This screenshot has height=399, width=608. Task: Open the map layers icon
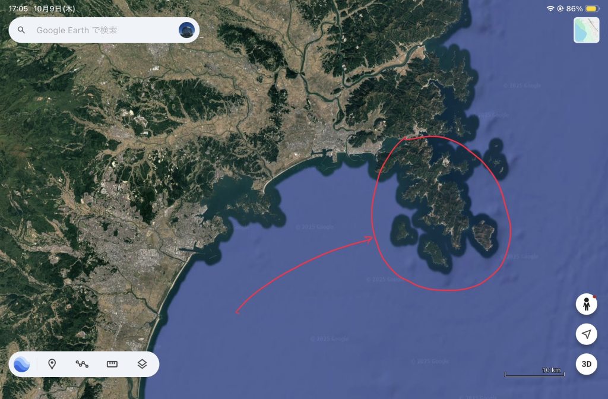click(x=142, y=364)
